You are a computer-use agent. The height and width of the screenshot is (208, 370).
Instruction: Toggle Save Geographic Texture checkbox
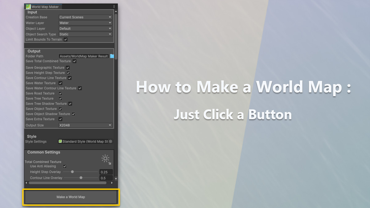68,67
